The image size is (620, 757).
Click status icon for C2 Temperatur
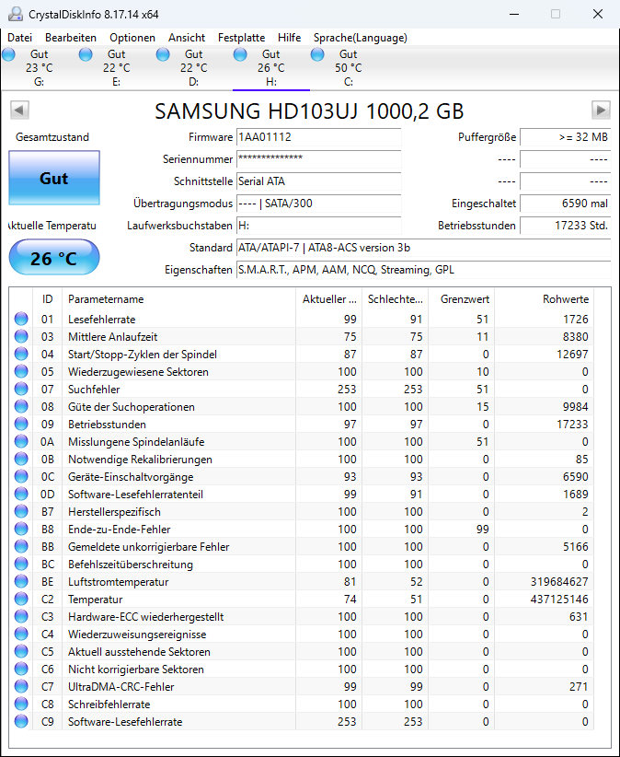coord(21,600)
